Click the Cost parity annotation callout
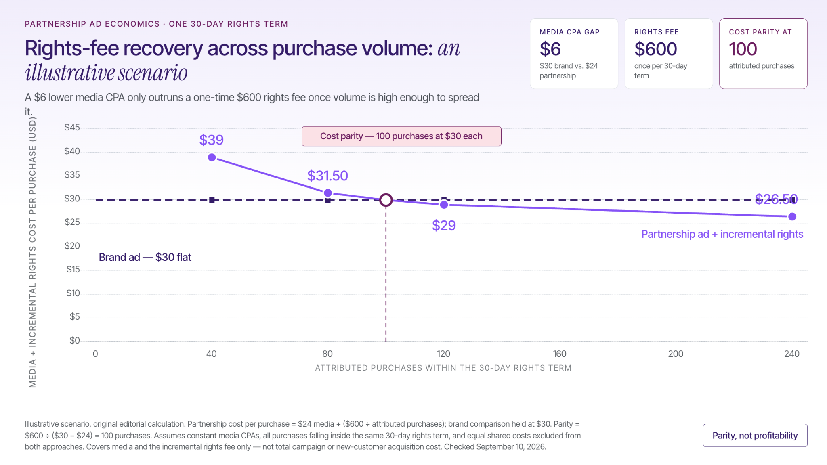 (401, 136)
